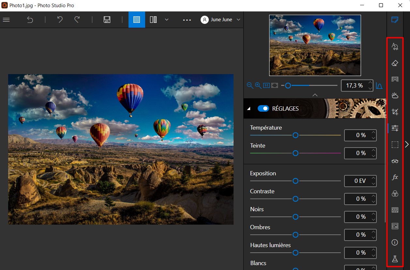
Task: Switch to split before/after compare view
Action: tap(153, 20)
